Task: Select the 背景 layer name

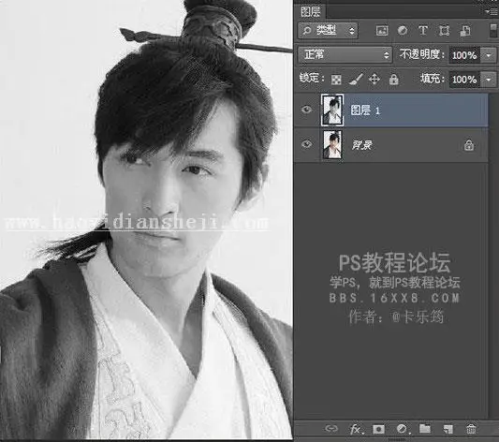Action: click(x=362, y=145)
